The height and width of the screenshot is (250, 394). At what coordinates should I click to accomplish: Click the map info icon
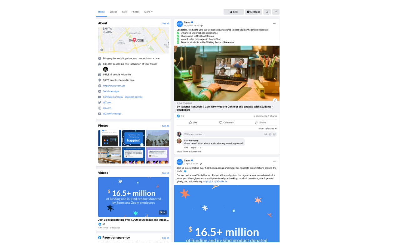pyautogui.click(x=102, y=50)
